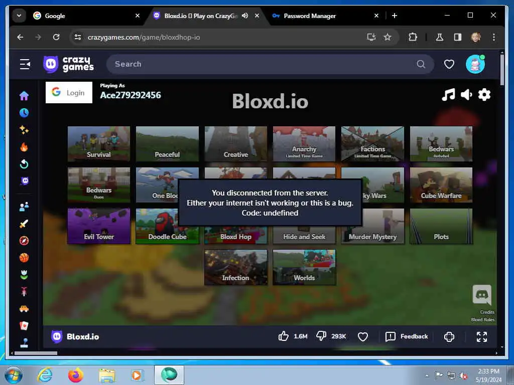Select the Anarchy limited time mode
Viewport: 514px width, 385px height.
pos(304,144)
